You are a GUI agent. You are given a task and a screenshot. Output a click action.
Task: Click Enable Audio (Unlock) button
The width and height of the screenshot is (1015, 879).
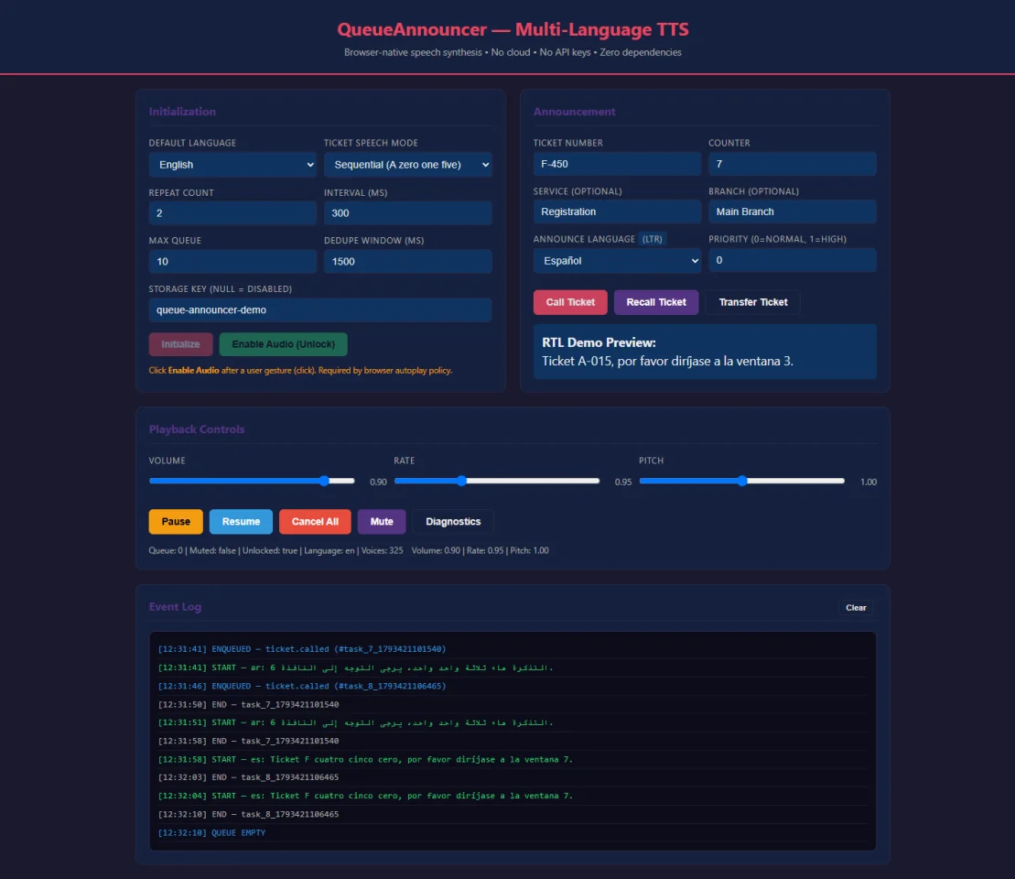click(284, 344)
